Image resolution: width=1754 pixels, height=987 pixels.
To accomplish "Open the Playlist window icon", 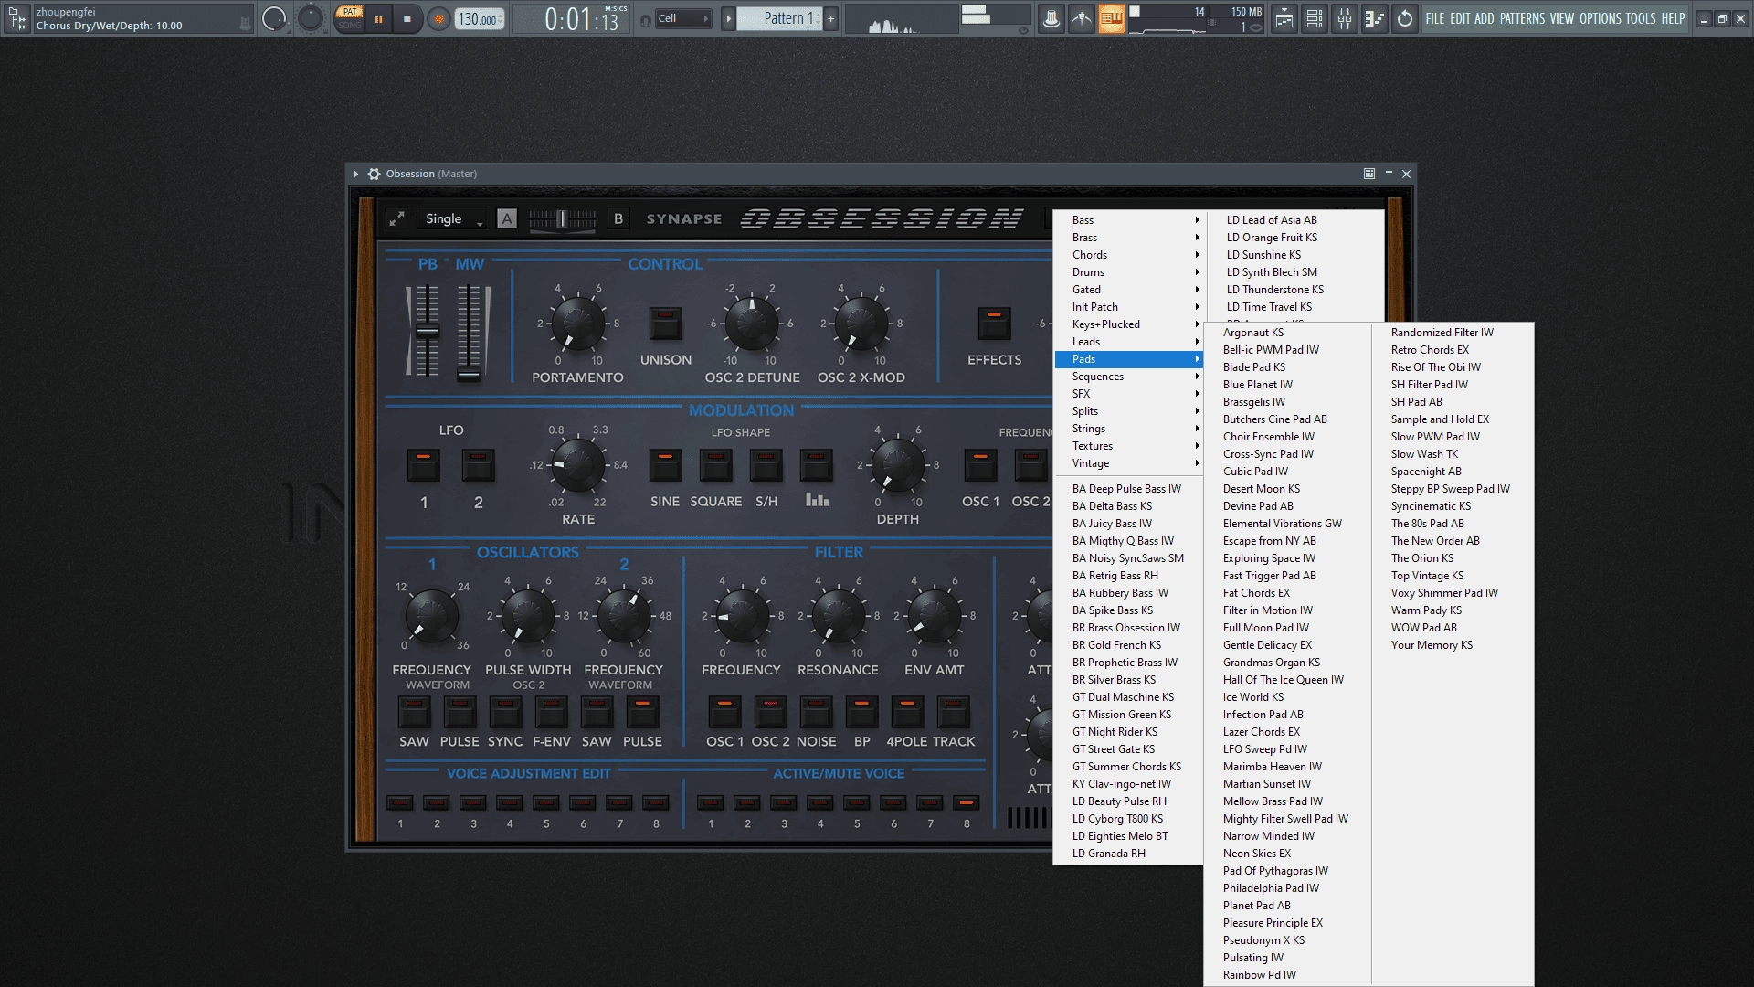I will pos(1284,18).
